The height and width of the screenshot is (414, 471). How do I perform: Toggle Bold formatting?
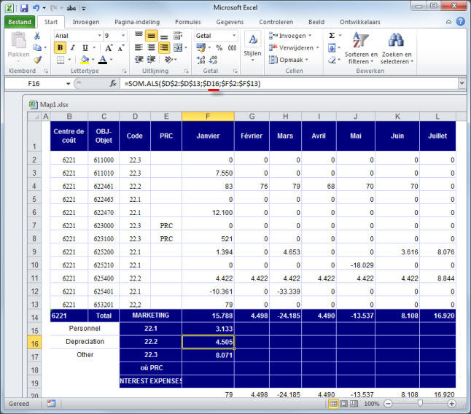(60, 47)
